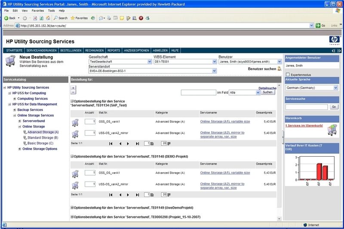Screen dimensions: 344x229
Task: Click the Servicesuche text input field
Action: pos(307,107)
